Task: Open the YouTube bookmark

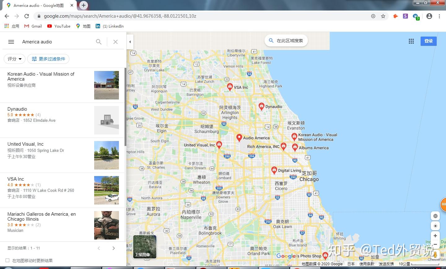Action: [59, 26]
